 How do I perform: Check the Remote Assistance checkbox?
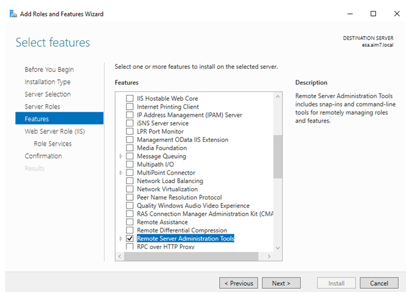click(x=130, y=222)
